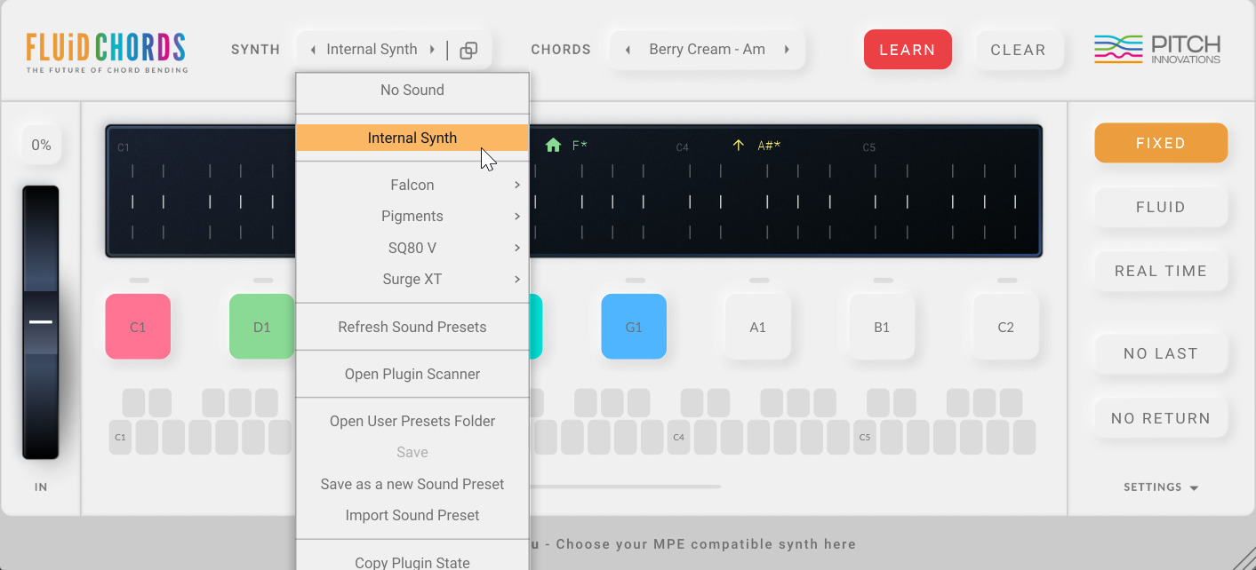
Task: Select Open User Presets Folder
Action: click(412, 421)
